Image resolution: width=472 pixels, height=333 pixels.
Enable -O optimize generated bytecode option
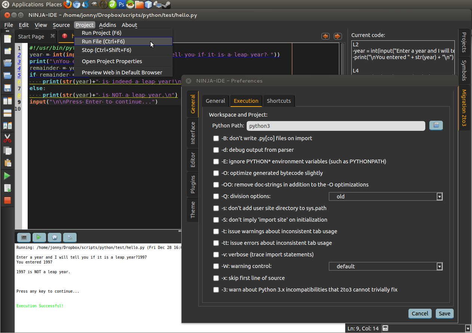click(216, 173)
